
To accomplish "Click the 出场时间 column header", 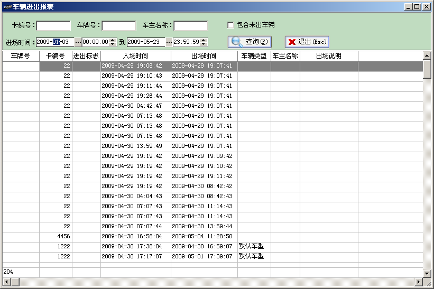I will point(204,56).
